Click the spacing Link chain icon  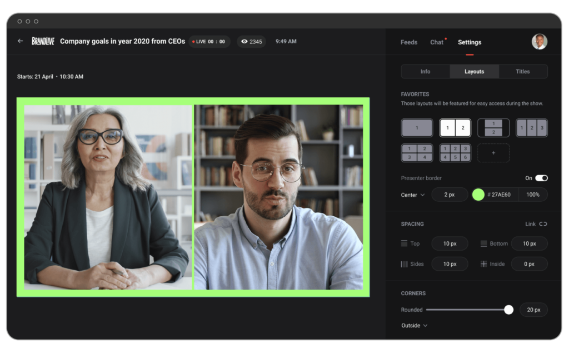coord(543,224)
